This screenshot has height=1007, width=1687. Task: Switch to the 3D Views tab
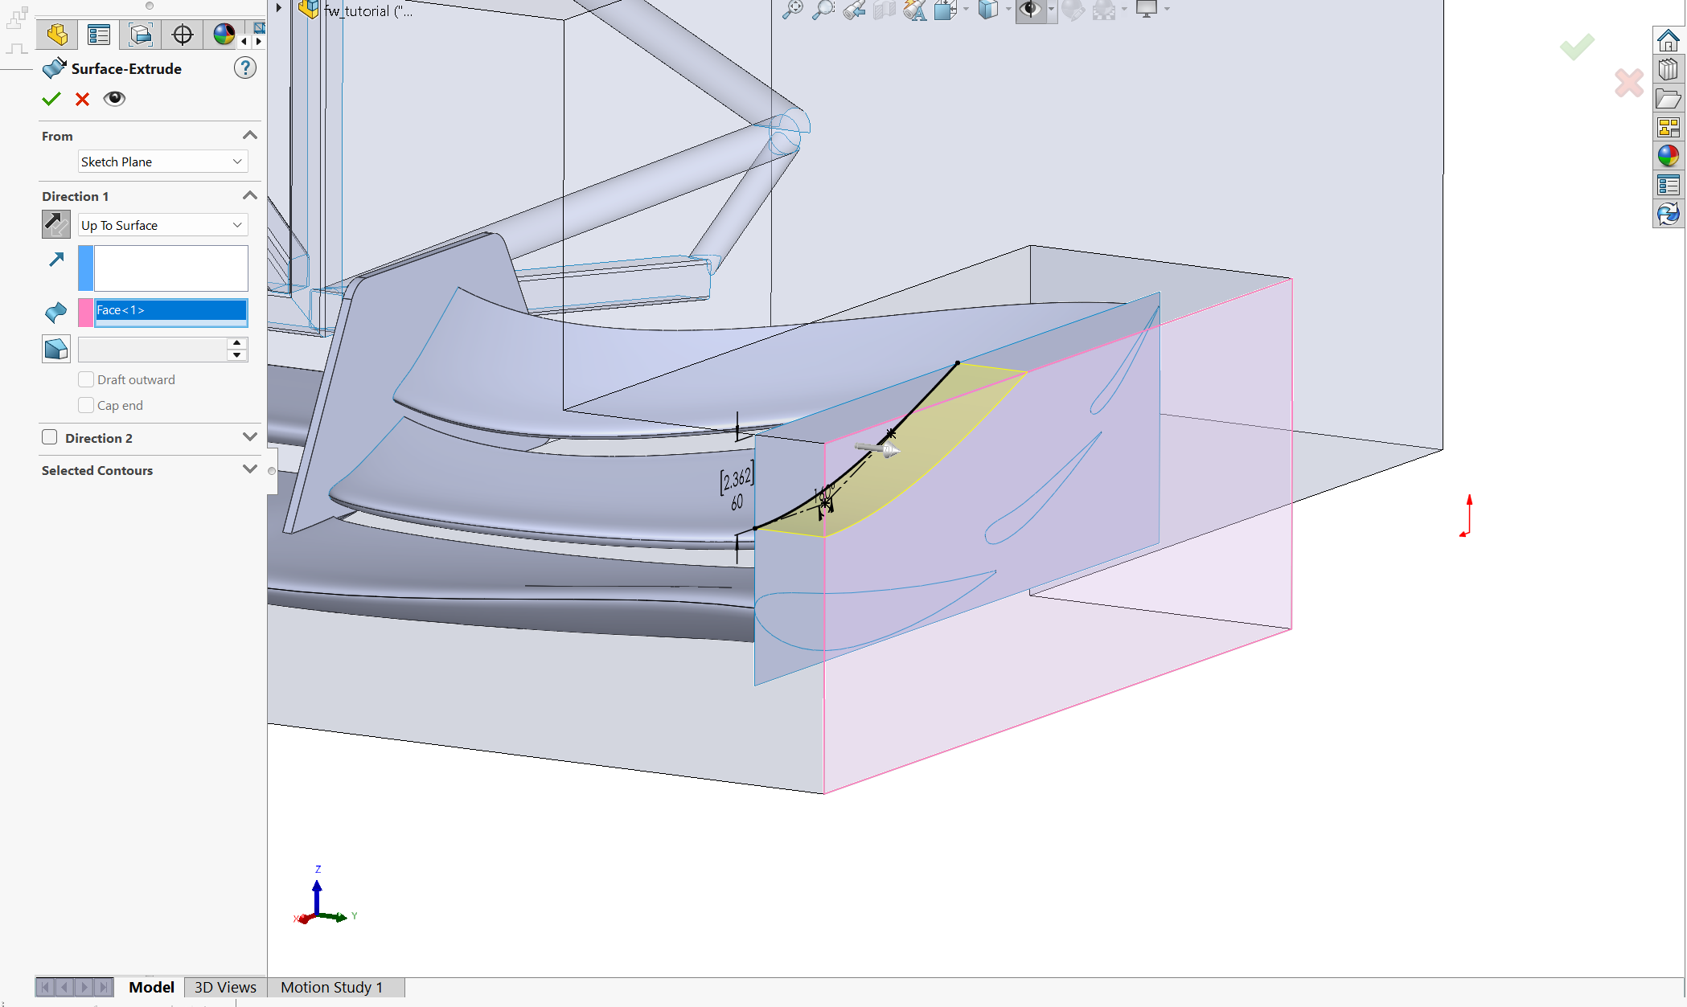point(225,987)
